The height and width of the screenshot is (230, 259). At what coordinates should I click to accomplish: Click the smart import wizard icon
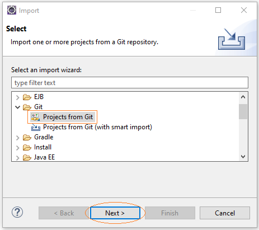point(36,128)
